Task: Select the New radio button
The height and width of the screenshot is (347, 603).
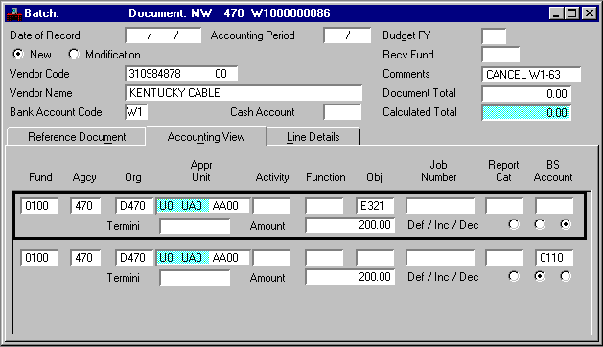Action: point(17,54)
